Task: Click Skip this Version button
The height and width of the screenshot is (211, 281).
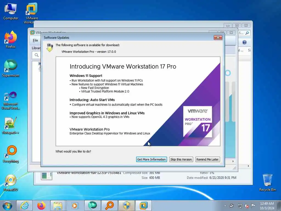Action: (181, 159)
